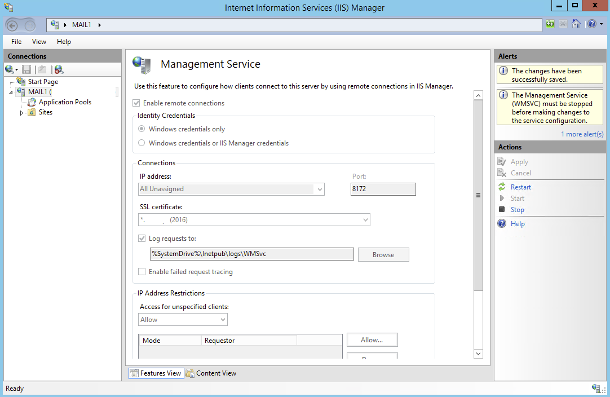Open Help from the Actions pane
610x397 pixels.
pos(516,223)
